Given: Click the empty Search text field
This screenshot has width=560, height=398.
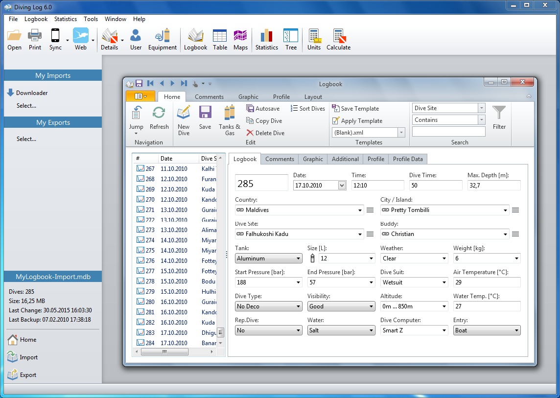Looking at the screenshot, I should [x=448, y=132].
